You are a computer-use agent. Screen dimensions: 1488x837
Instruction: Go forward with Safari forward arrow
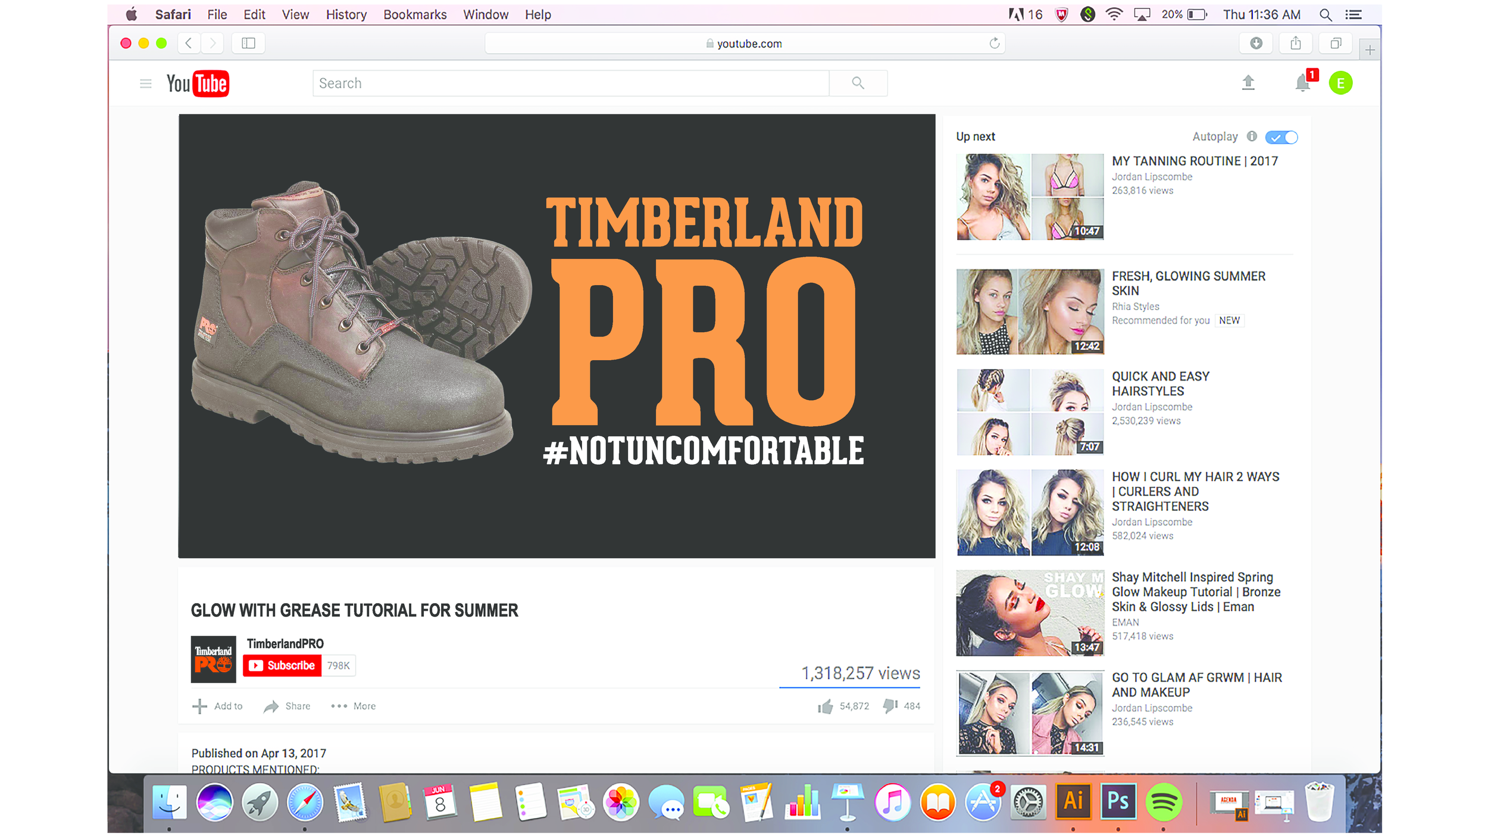(212, 43)
